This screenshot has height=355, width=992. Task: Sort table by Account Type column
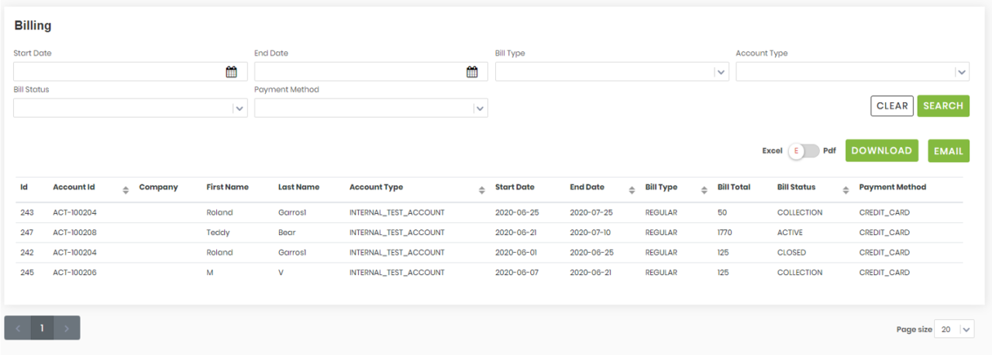point(482,190)
